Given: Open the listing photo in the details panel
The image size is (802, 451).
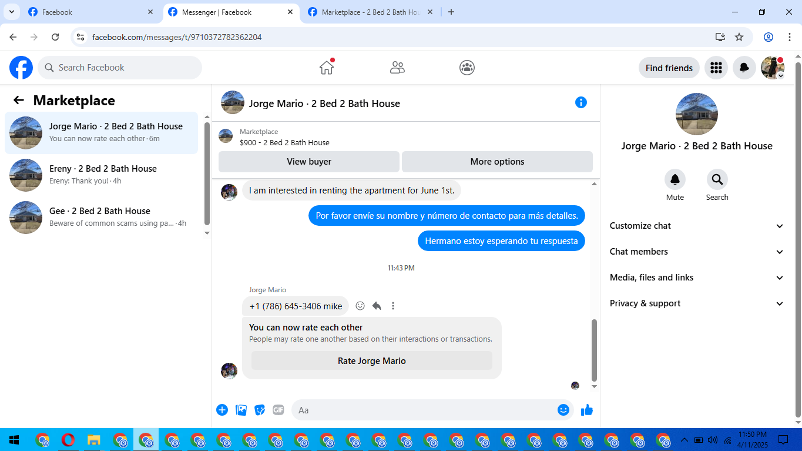Looking at the screenshot, I should point(697,114).
